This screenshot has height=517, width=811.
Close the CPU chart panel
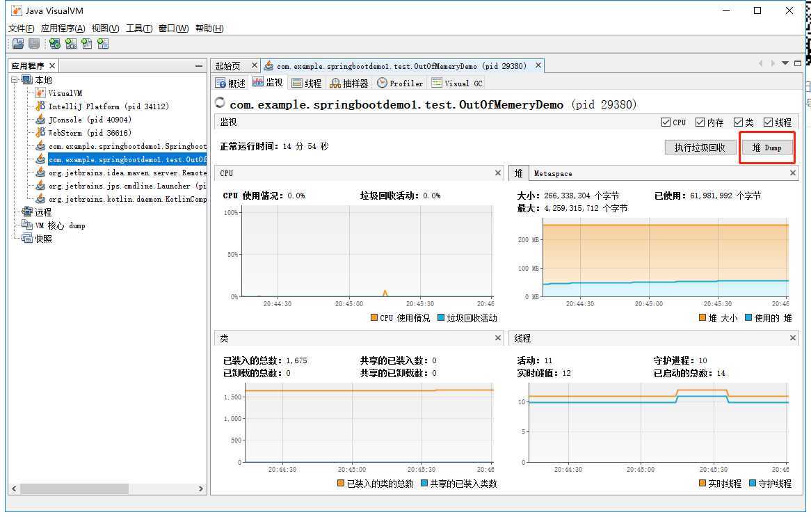(497, 173)
